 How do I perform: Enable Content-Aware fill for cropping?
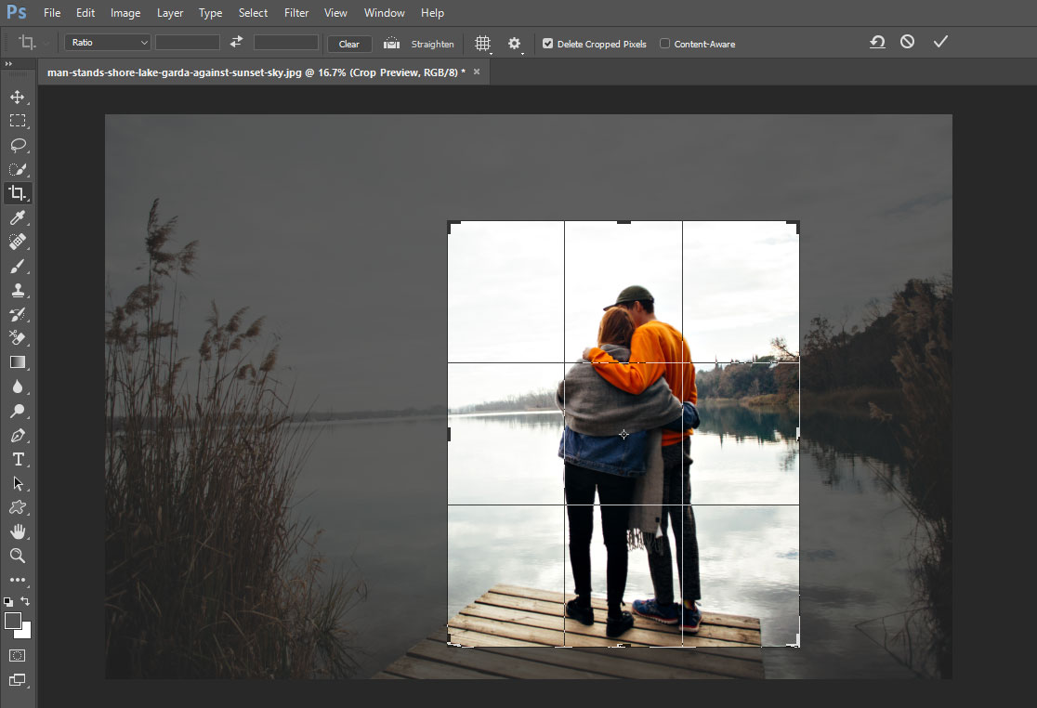point(664,44)
